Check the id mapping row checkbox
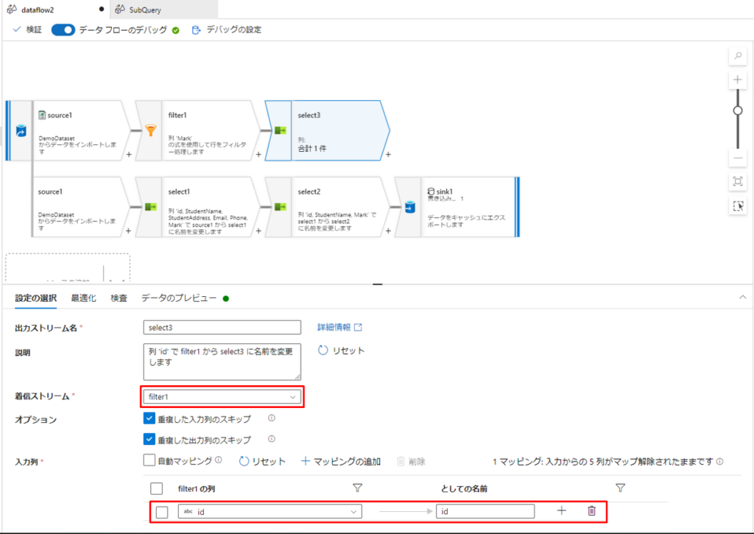This screenshot has width=754, height=534. (162, 512)
